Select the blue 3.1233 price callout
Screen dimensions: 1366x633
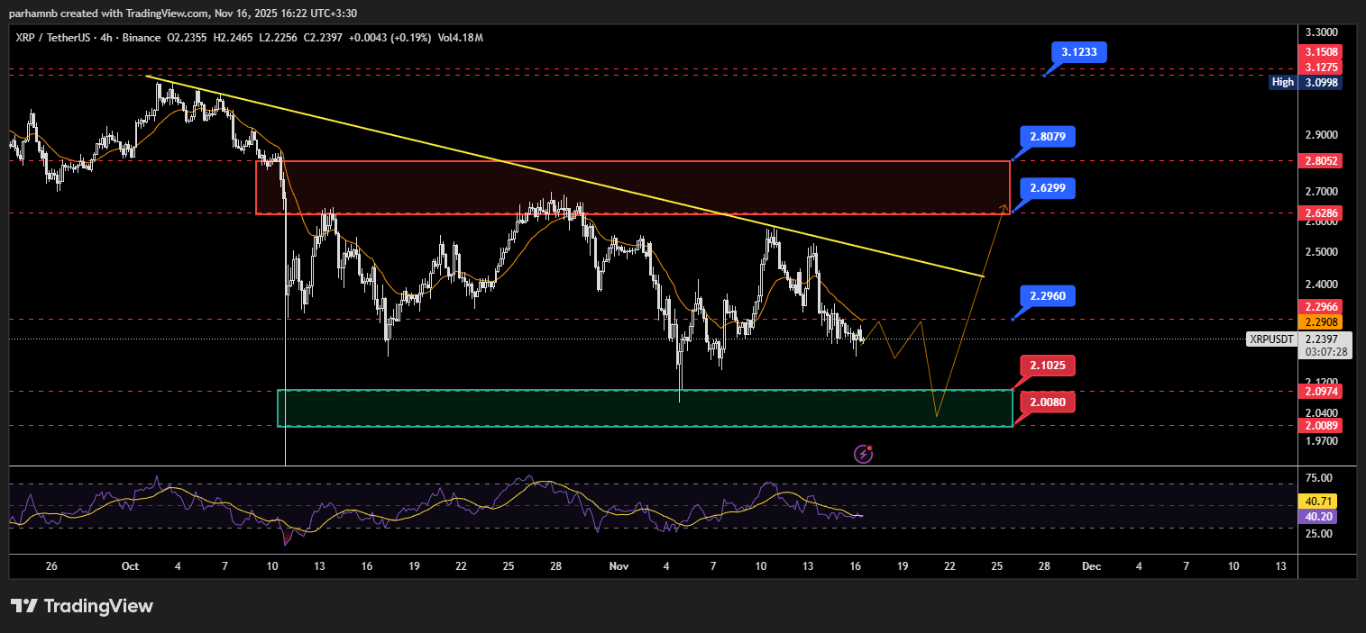tap(1078, 52)
